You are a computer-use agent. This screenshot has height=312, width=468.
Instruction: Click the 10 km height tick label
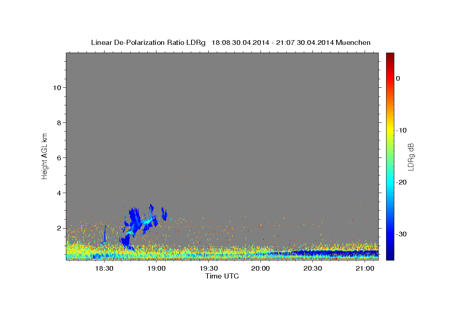tap(57, 87)
